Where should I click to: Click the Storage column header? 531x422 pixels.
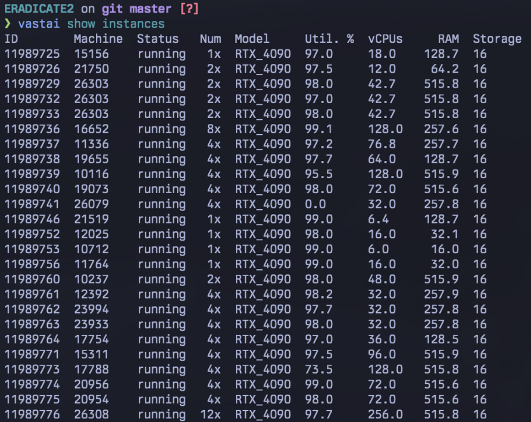pos(497,39)
